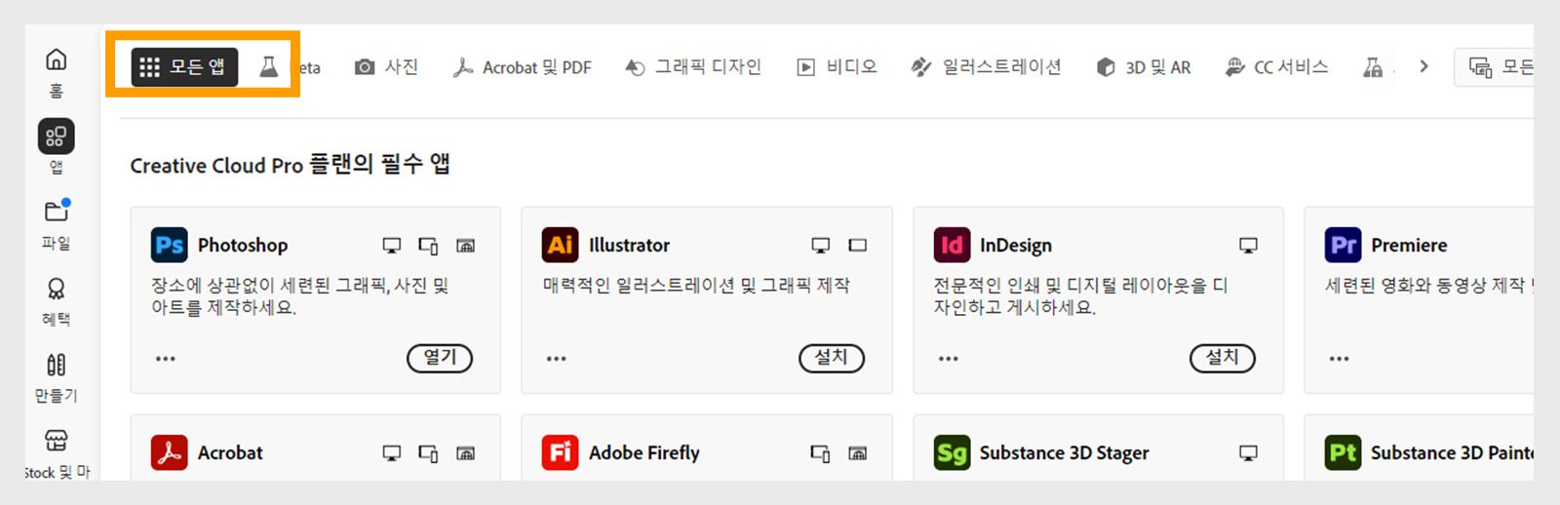Open InDesign more options (...) menu
1560x505 pixels.
click(949, 359)
